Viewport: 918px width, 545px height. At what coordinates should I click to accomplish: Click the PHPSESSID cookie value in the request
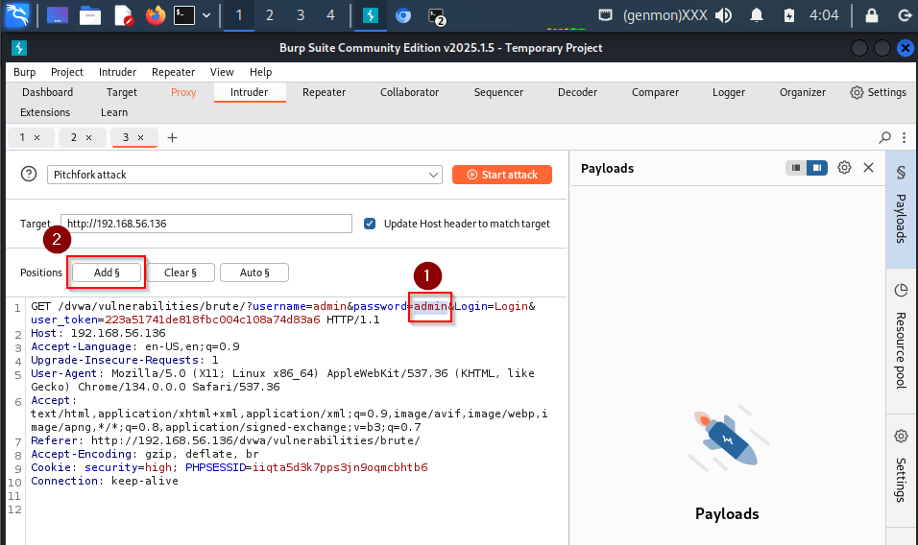340,467
